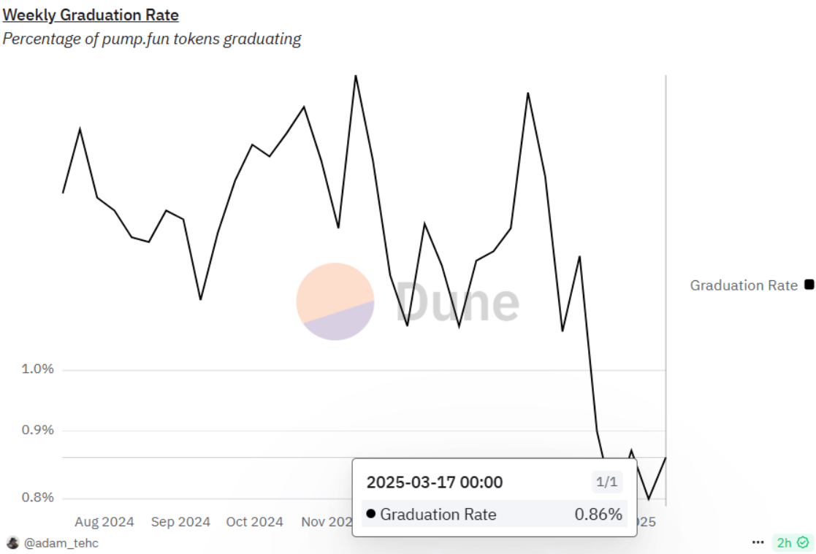Image resolution: width=816 pixels, height=554 pixels.
Task: Click the Graduation Rate row in tooltip
Action: [495, 514]
